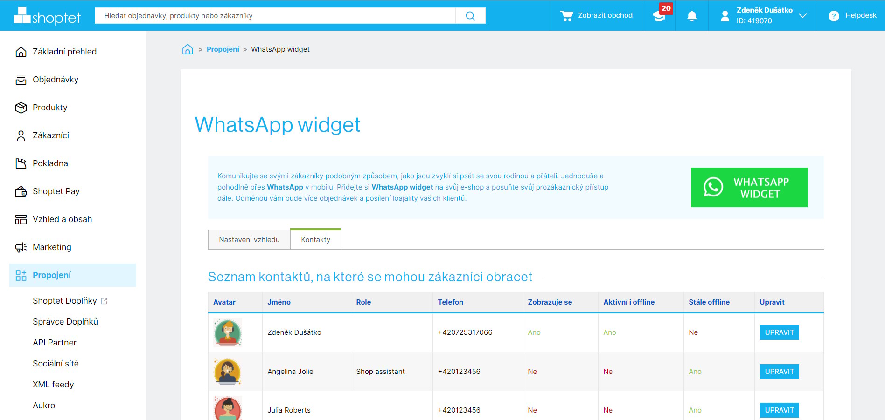Click Julia Roberts' avatar image
The image size is (885, 420).
click(228, 408)
